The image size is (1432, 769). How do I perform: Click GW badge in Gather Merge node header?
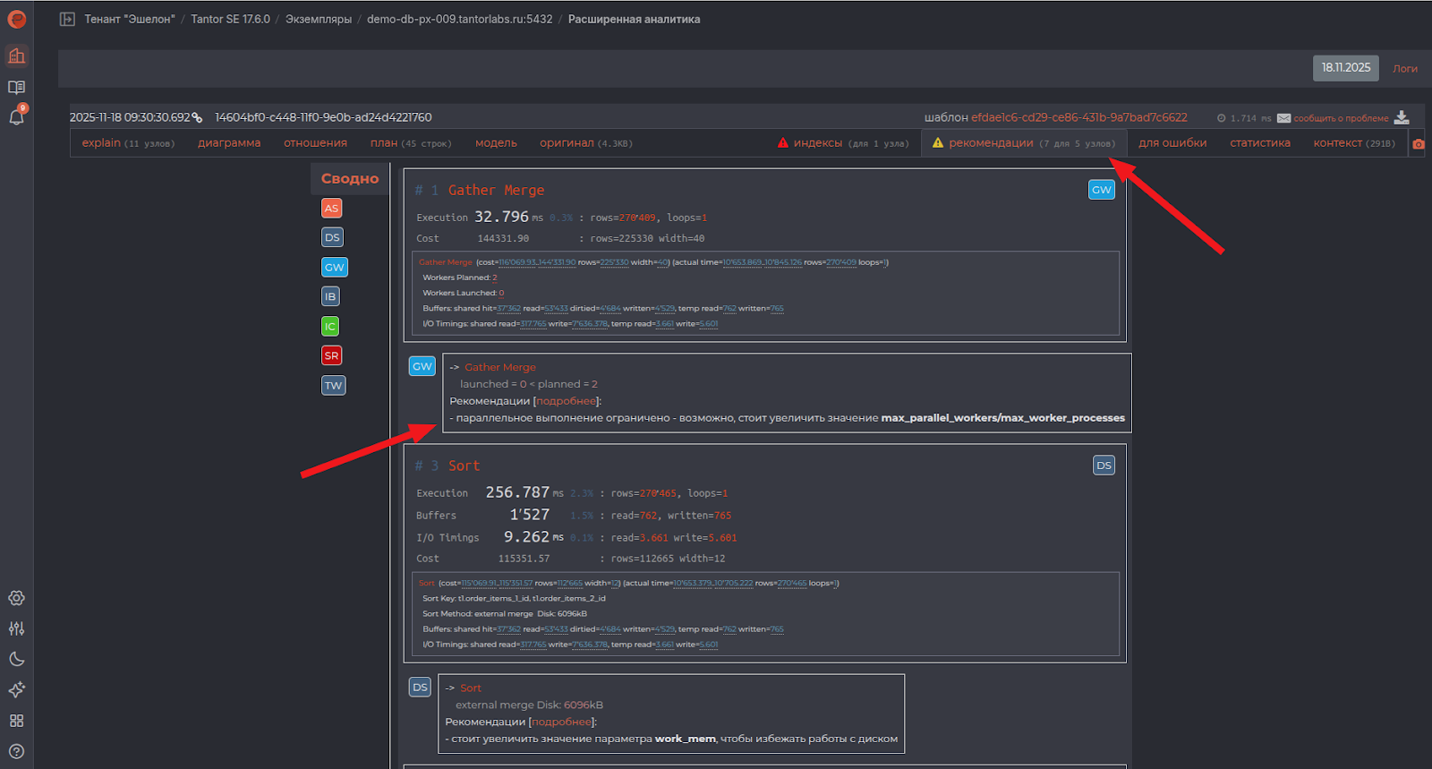(1102, 189)
